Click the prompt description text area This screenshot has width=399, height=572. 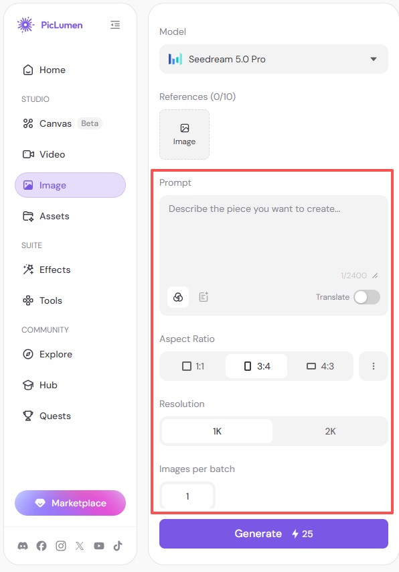tap(274, 237)
